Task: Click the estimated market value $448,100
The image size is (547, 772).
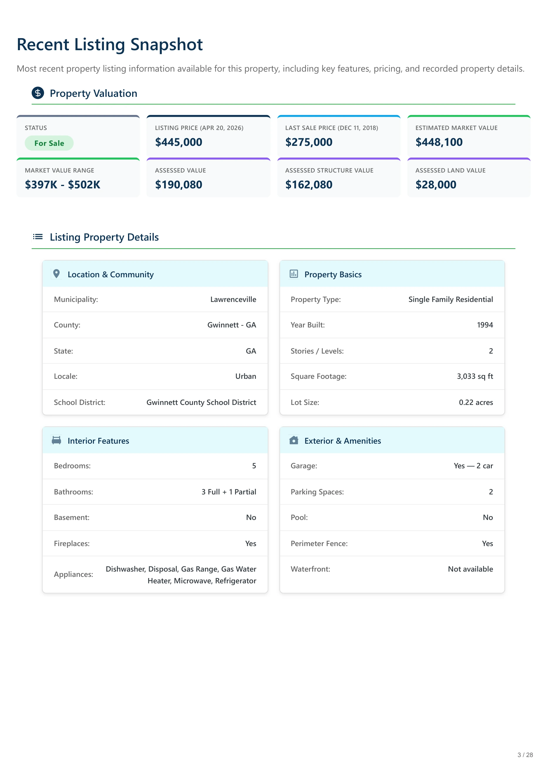Action: point(439,142)
